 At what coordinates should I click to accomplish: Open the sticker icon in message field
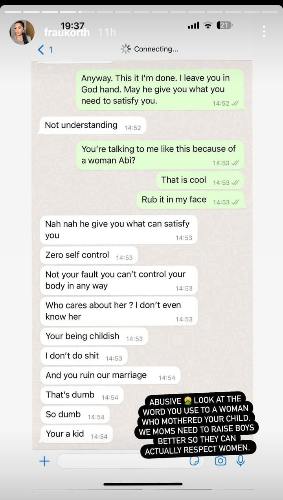click(x=195, y=461)
